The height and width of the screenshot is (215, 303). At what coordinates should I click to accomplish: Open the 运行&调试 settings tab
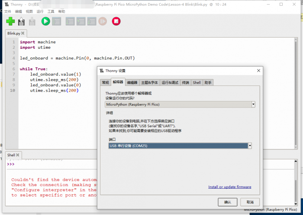170,82
